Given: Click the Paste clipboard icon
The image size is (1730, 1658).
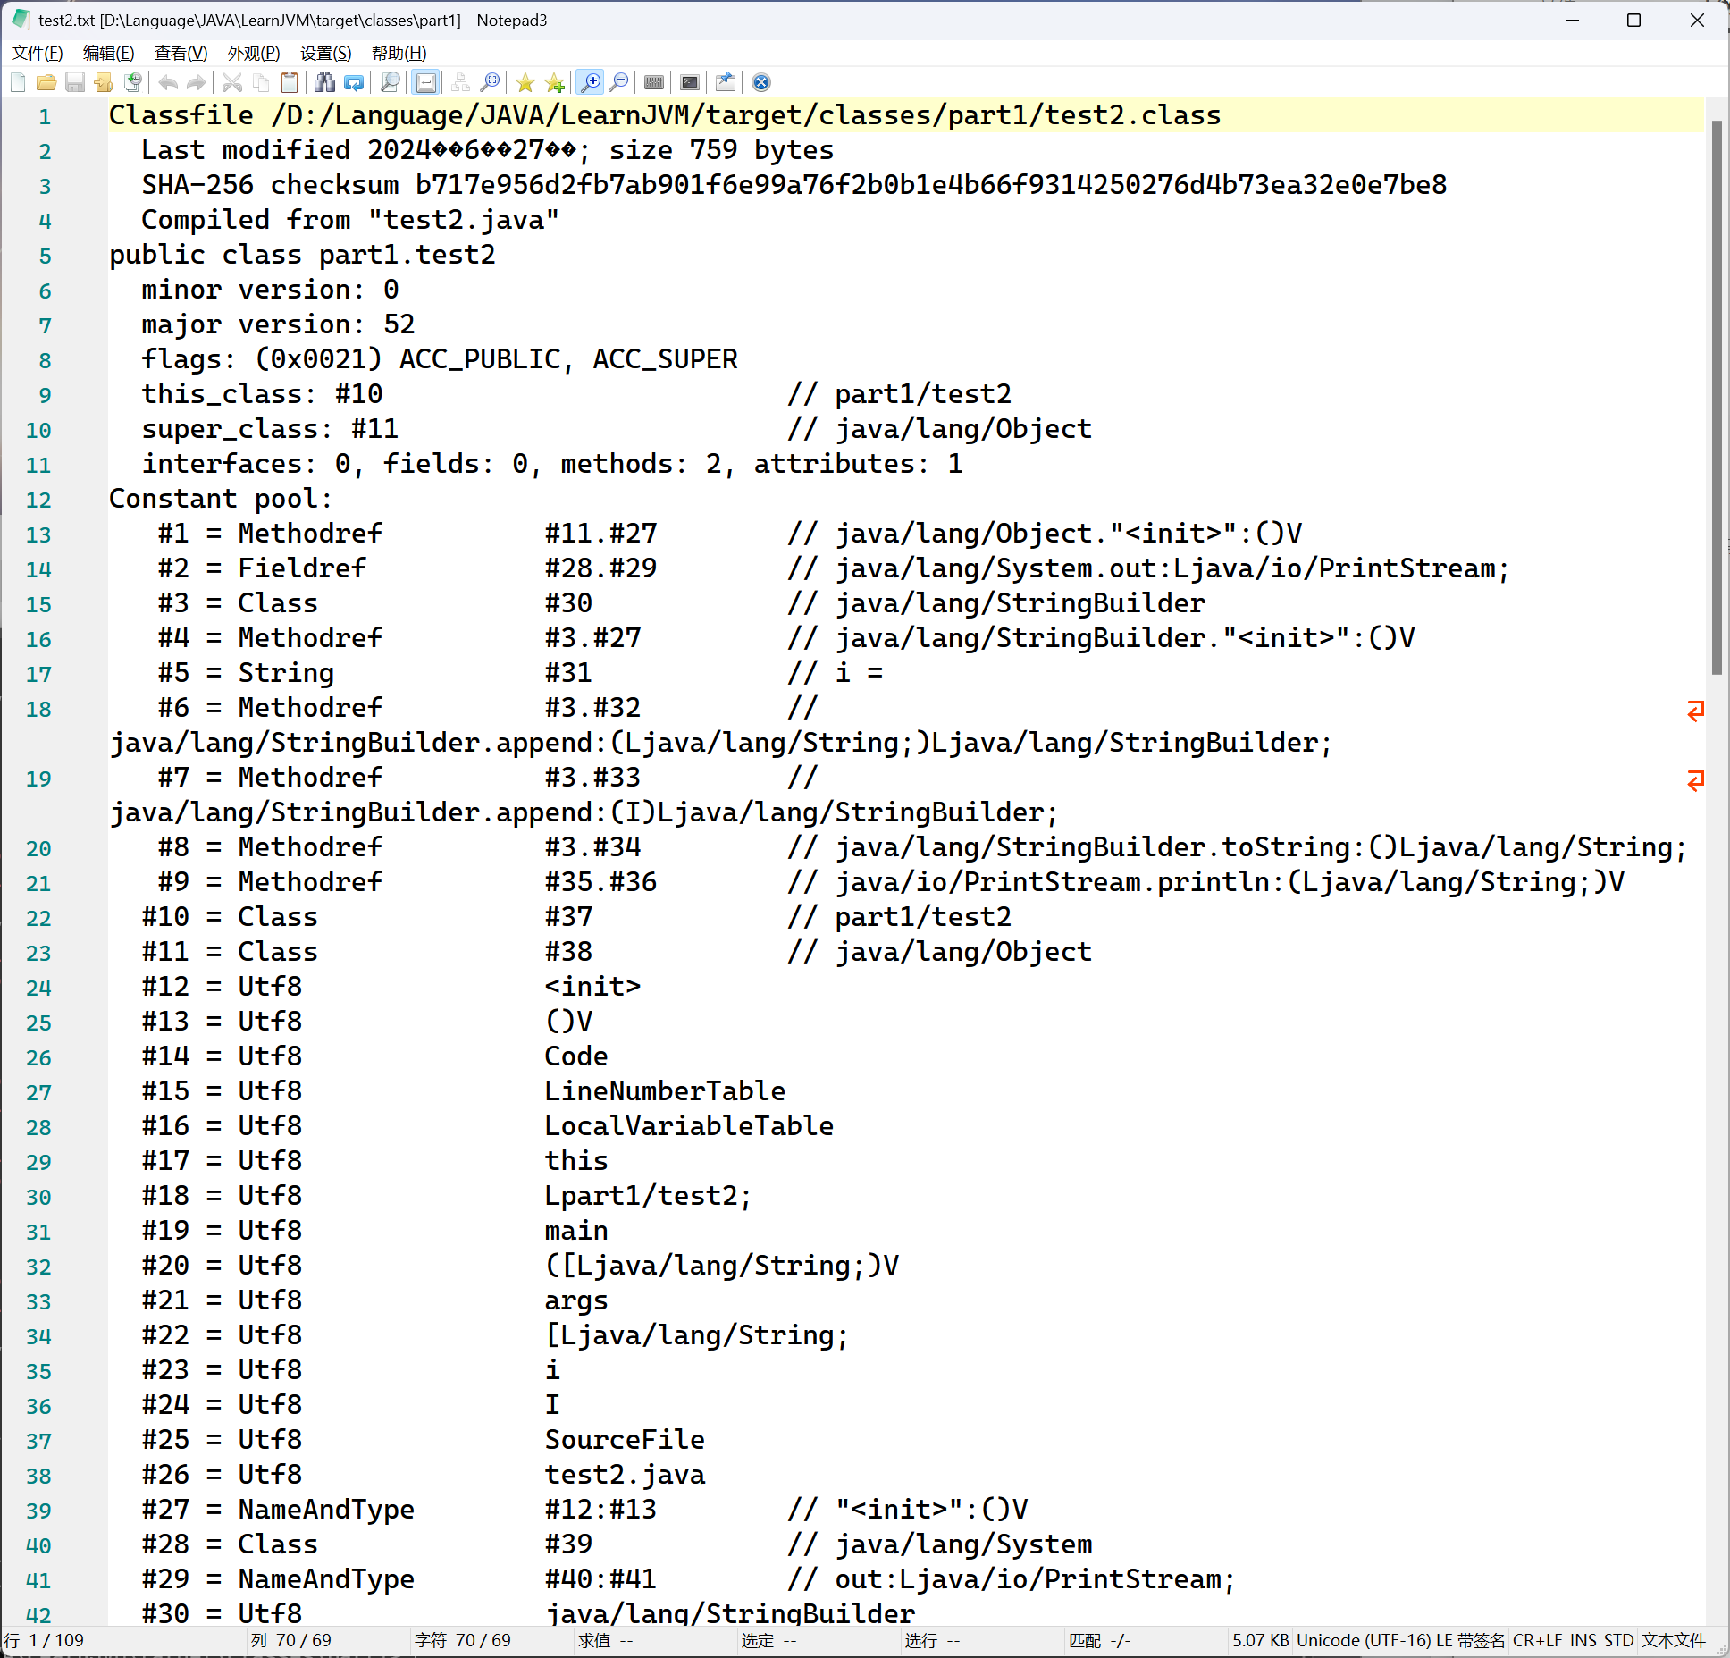Looking at the screenshot, I should click(x=290, y=83).
